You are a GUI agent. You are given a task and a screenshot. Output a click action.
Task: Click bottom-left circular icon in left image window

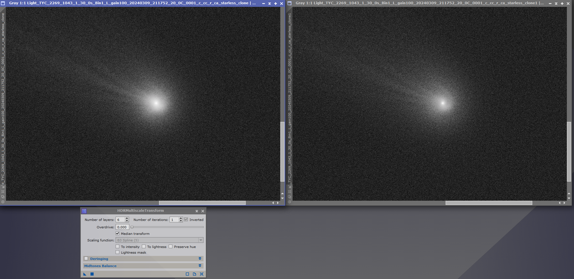pyautogui.click(x=3, y=202)
